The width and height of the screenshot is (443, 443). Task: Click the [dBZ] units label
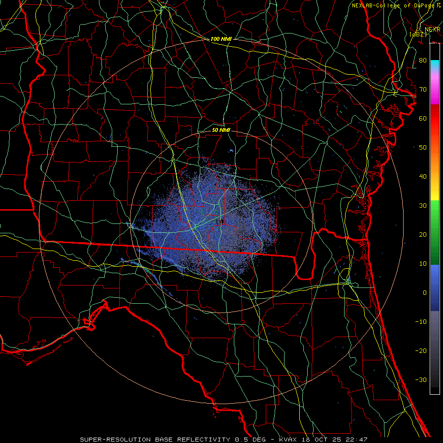tap(418, 34)
